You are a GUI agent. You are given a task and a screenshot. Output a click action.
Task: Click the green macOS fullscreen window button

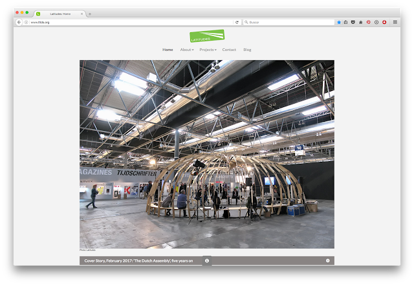(27, 12)
